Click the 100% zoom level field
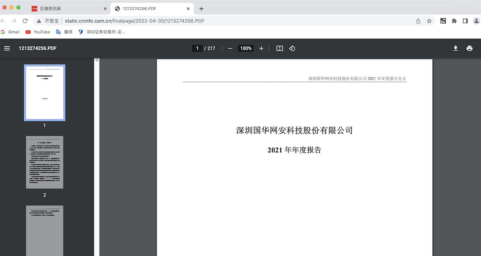 (x=246, y=48)
